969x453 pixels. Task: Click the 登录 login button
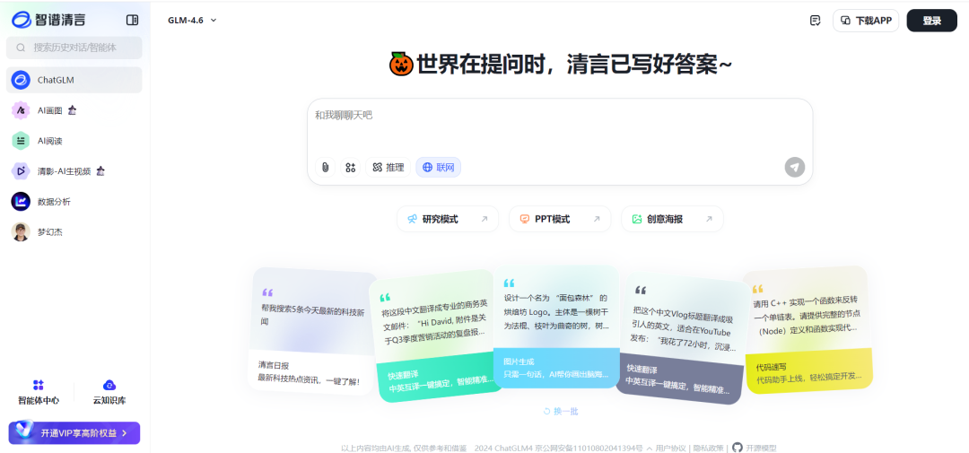pos(931,21)
